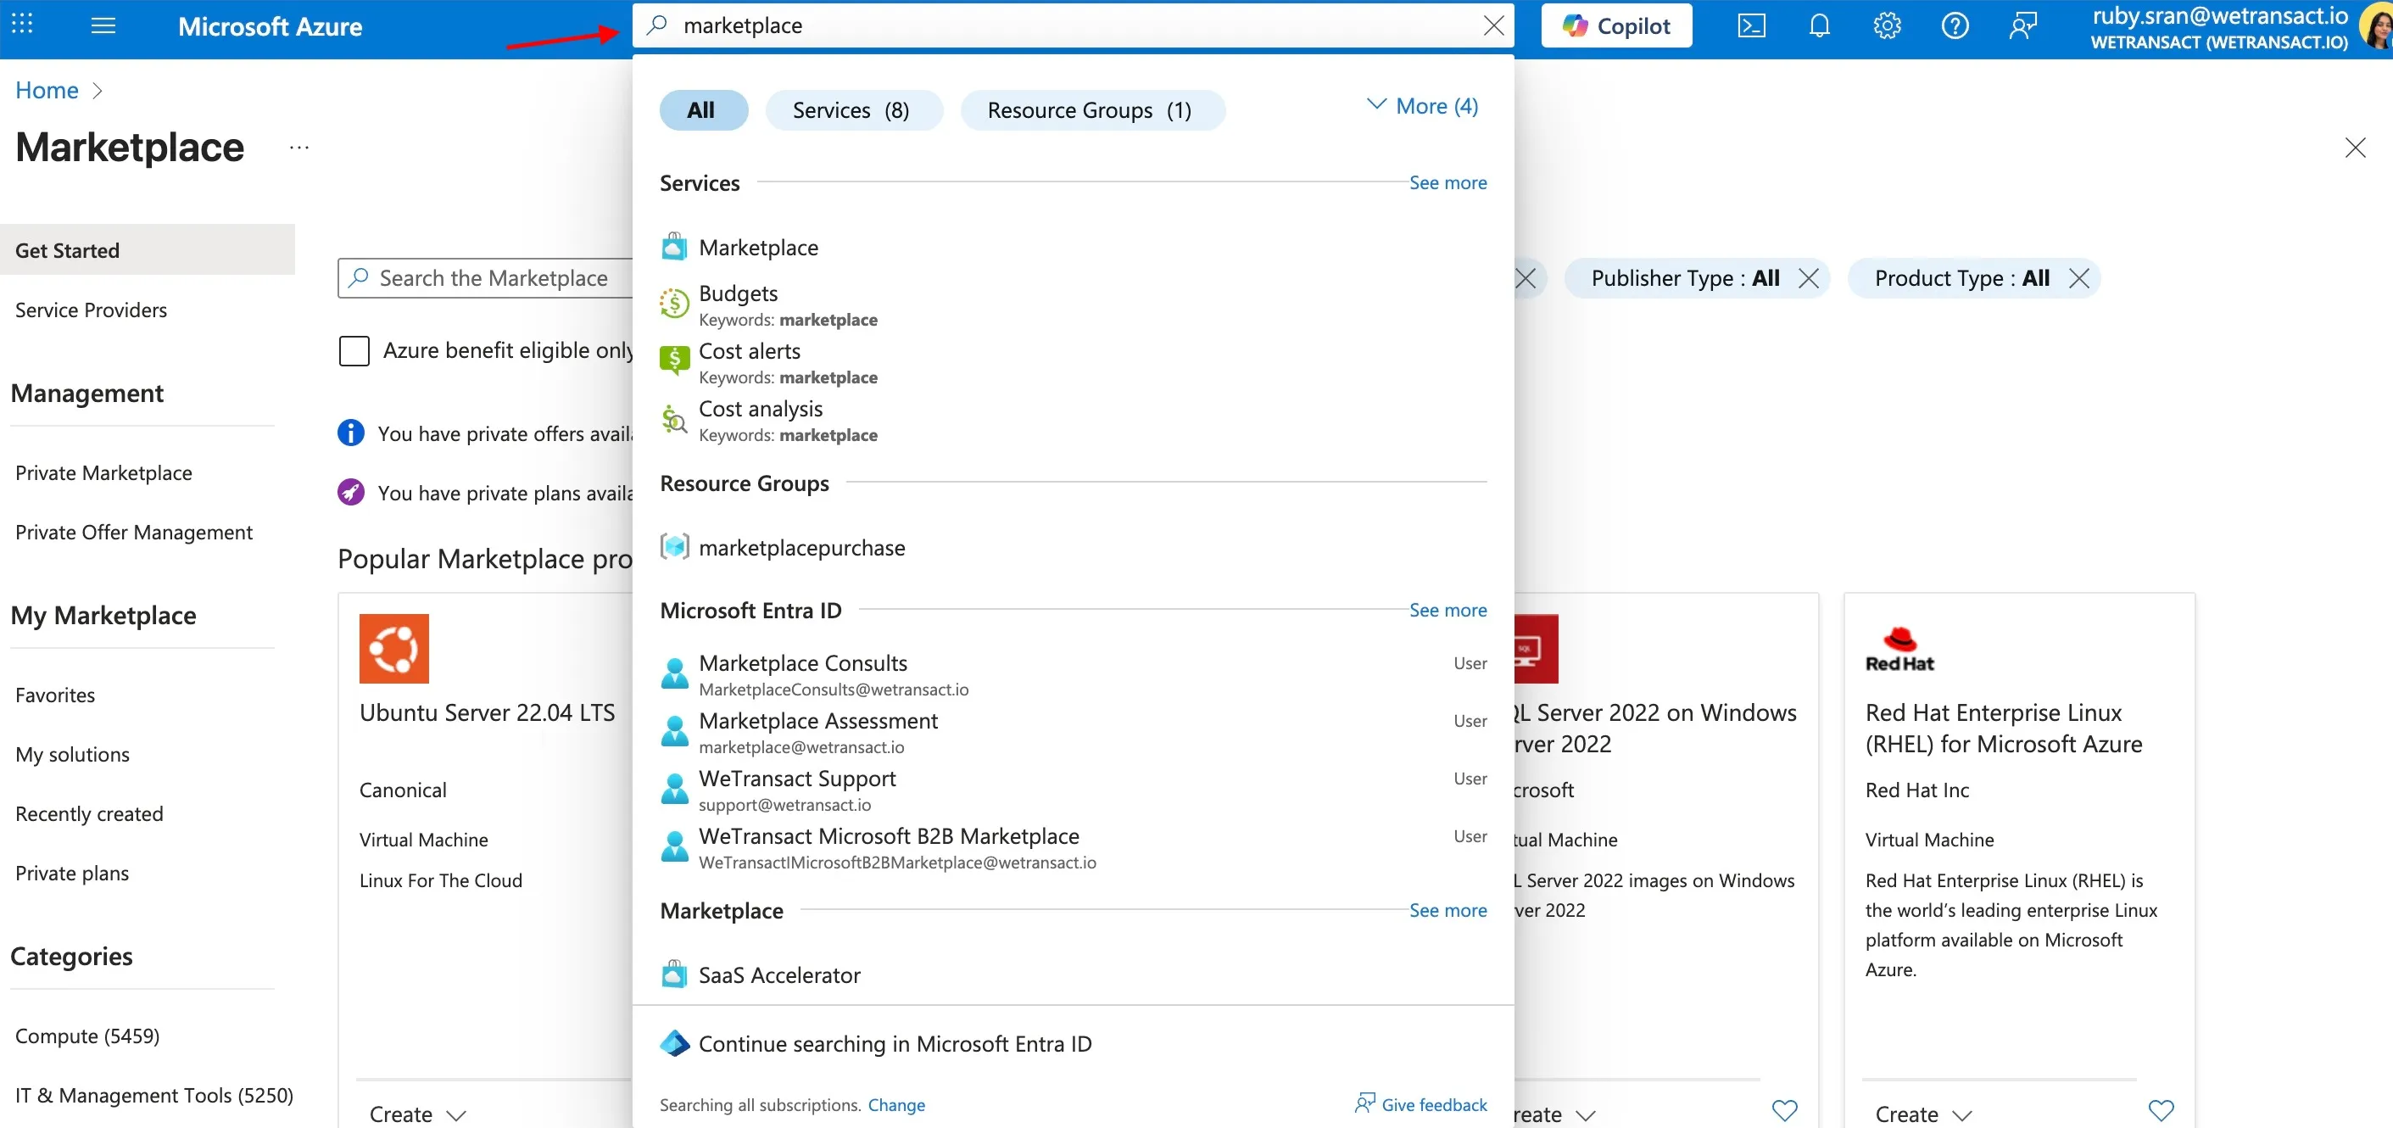Filter results by Resource Groups (1)
This screenshot has width=2393, height=1128.
pyautogui.click(x=1091, y=109)
